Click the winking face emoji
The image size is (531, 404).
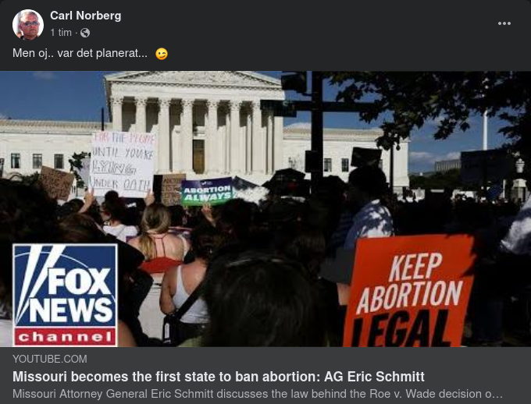[162, 54]
